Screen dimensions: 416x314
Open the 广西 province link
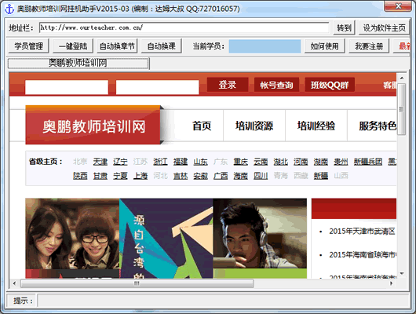tap(221, 175)
